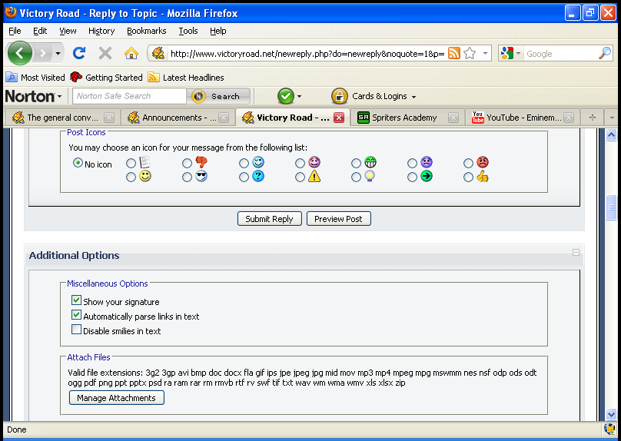621x441 pixels.
Task: Disable the Show your signature checkbox
Action: pyautogui.click(x=76, y=301)
